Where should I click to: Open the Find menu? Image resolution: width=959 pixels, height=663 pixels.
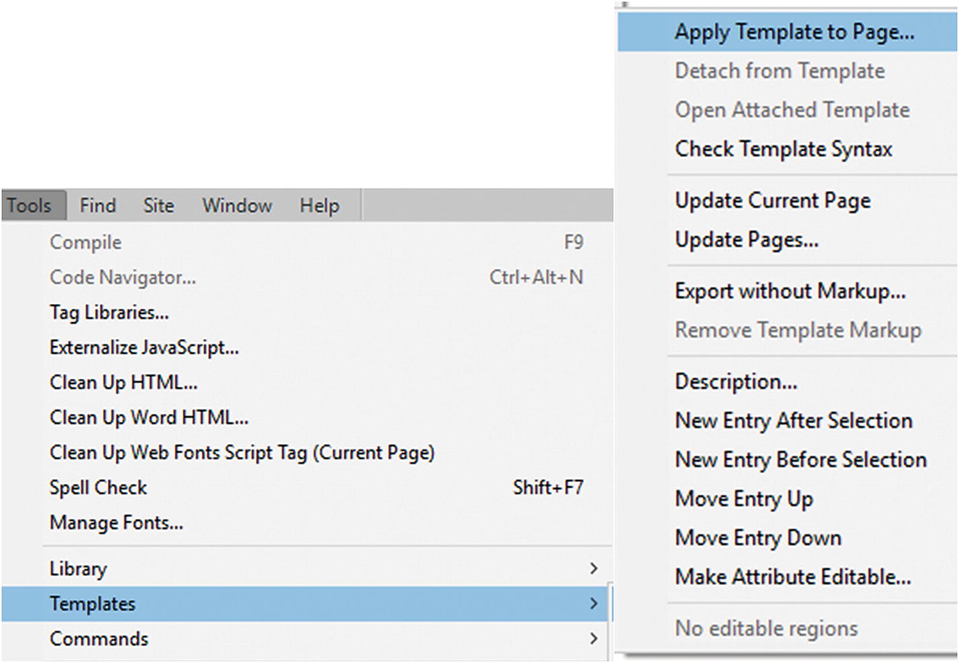point(98,205)
